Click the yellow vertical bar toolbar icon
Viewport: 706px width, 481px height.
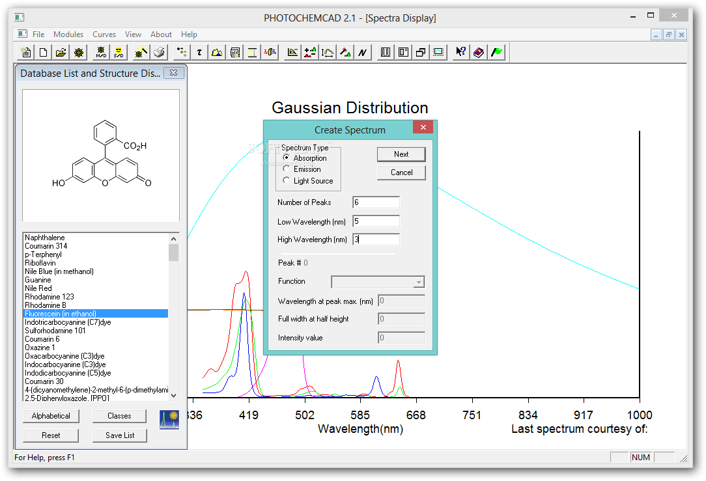252,52
